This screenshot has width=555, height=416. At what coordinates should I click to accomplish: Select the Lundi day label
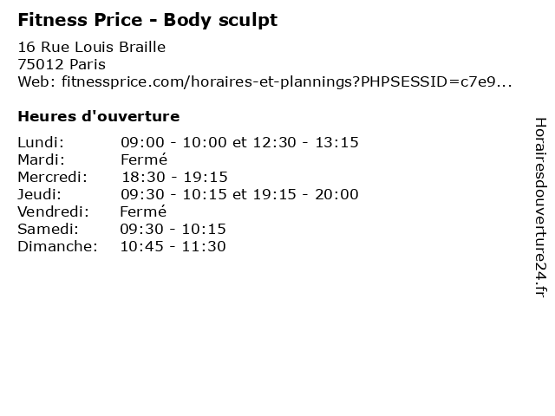point(41,142)
